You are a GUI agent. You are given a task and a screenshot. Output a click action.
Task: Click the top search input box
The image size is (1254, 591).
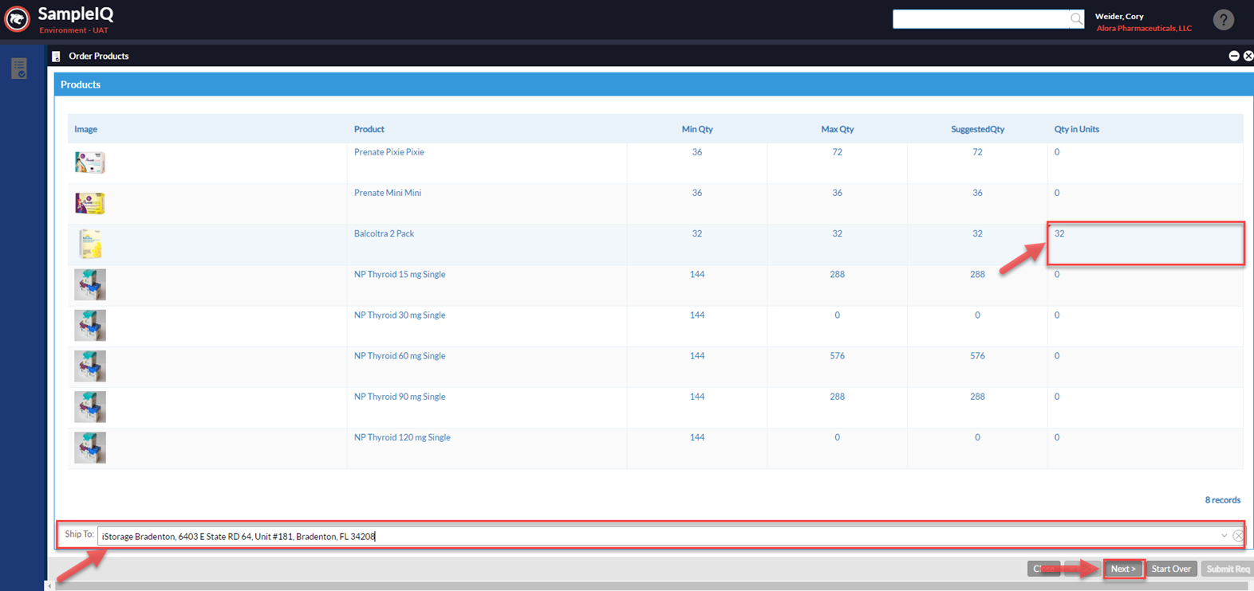tap(980, 18)
